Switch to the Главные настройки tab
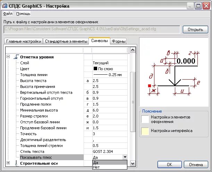 tap(24, 41)
